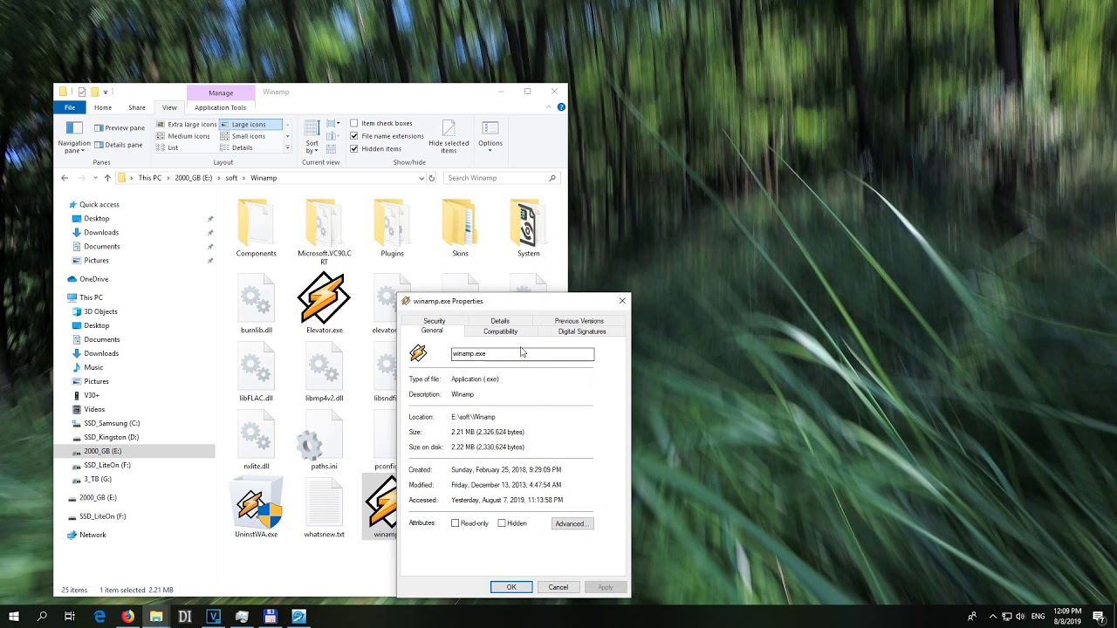The image size is (1117, 628).
Task: Expand the layout gallery more arrow
Action: click(x=287, y=148)
